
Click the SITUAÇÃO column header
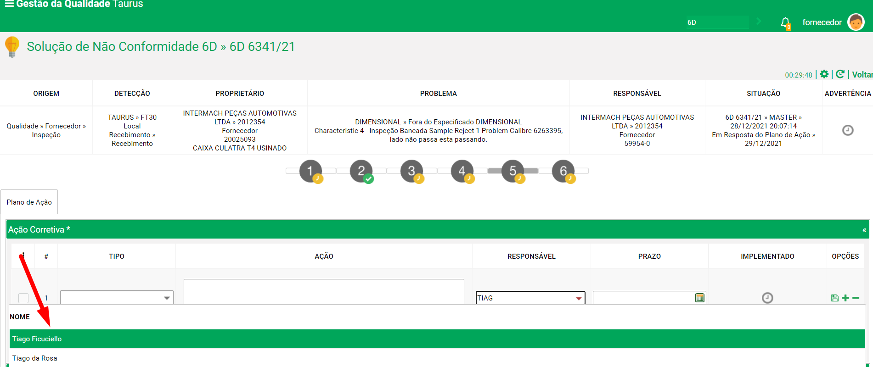pos(763,94)
